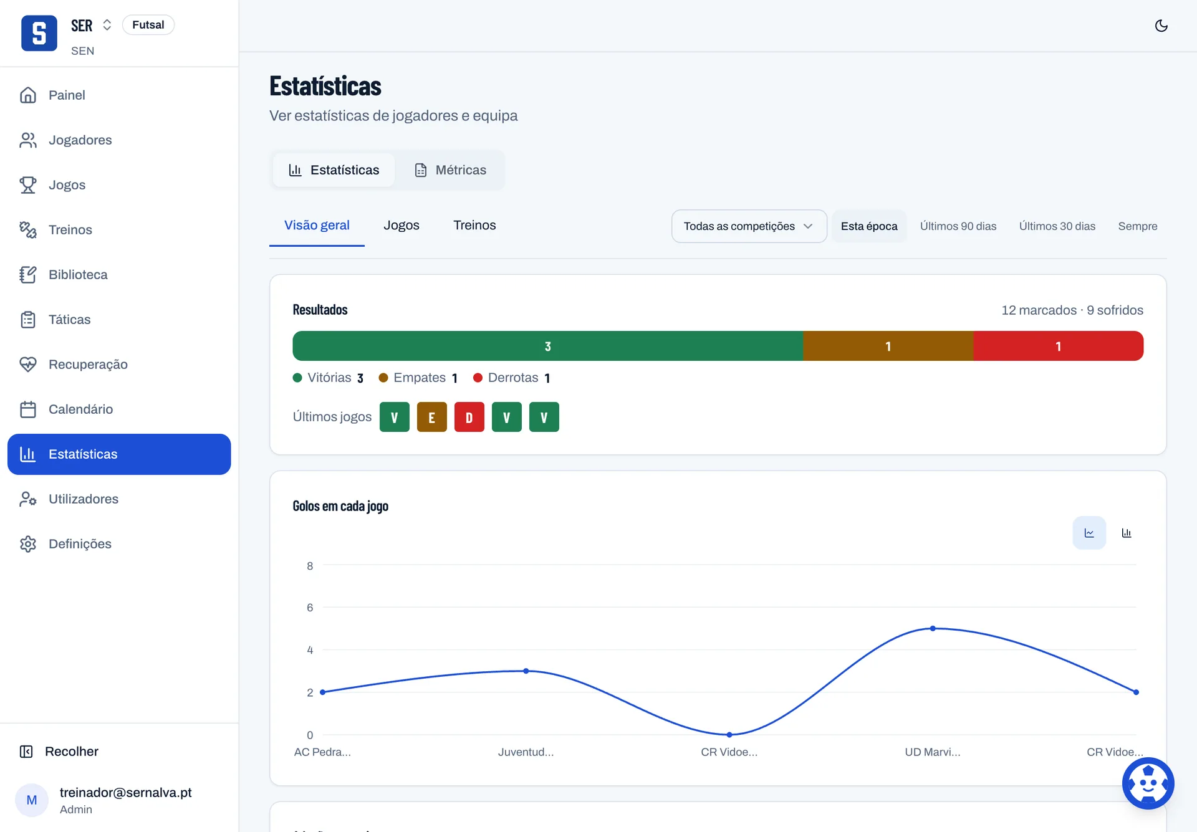The image size is (1197, 832).
Task: Click the blue S club logo
Action: coord(39,33)
